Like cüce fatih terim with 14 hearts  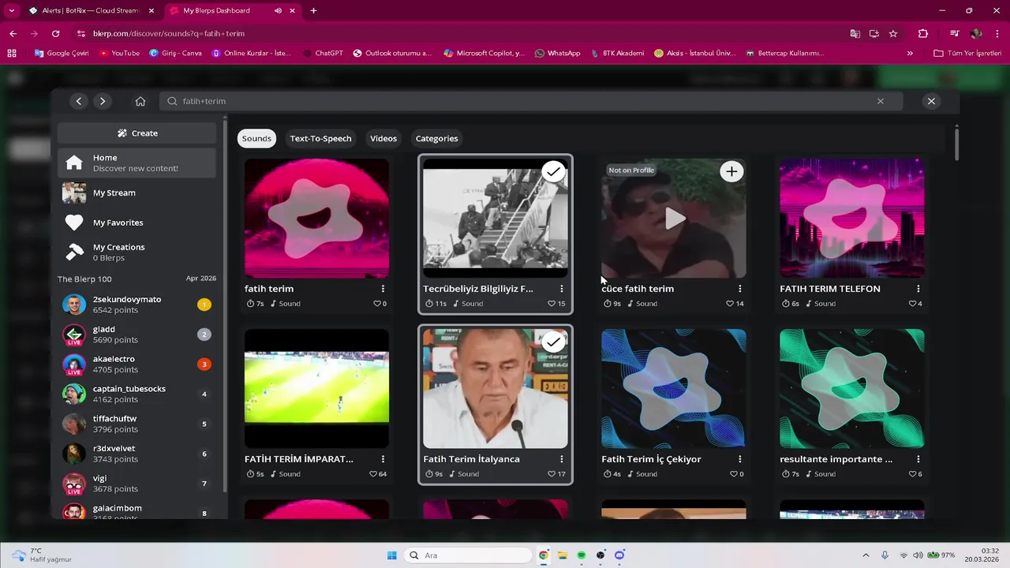(730, 304)
